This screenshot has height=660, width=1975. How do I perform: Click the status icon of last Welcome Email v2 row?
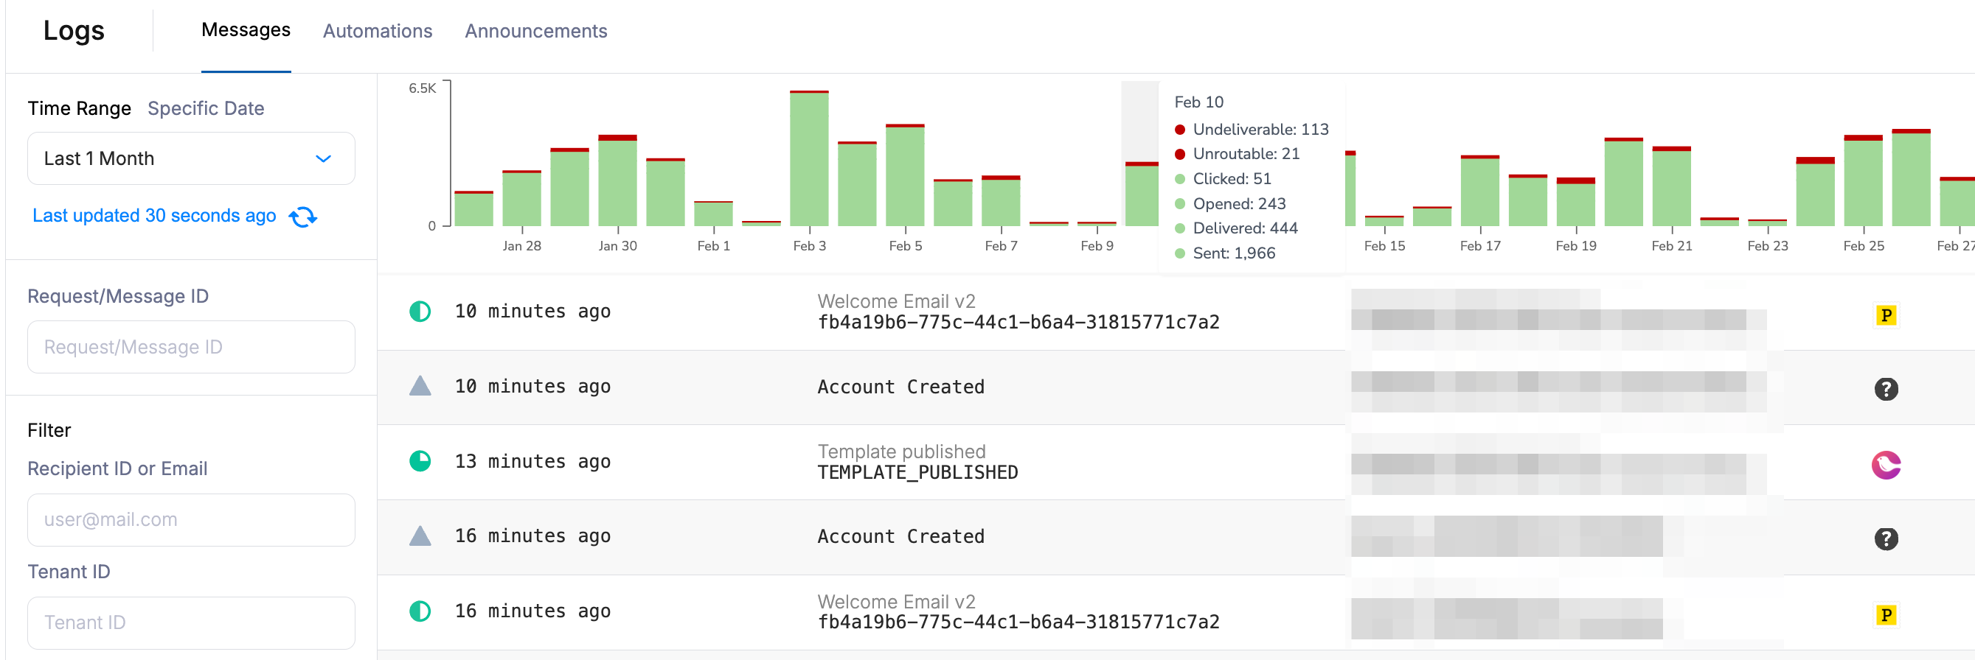pyautogui.click(x=420, y=611)
